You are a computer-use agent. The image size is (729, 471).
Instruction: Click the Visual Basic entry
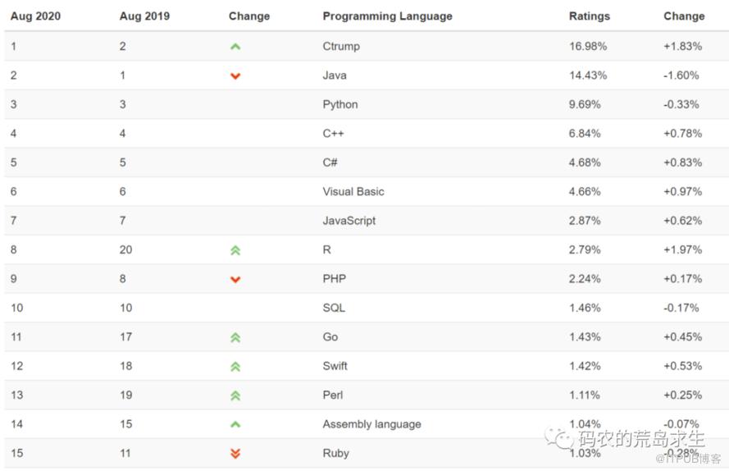pyautogui.click(x=353, y=191)
